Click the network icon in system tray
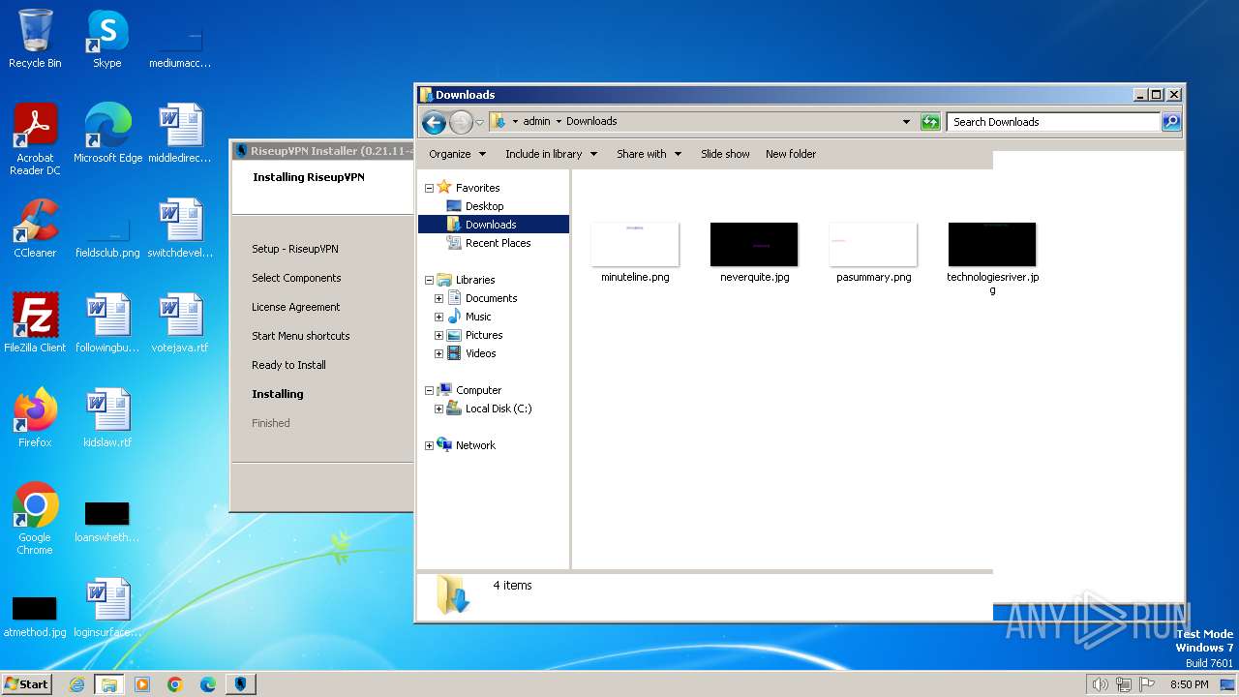This screenshot has width=1239, height=697. tap(1124, 684)
